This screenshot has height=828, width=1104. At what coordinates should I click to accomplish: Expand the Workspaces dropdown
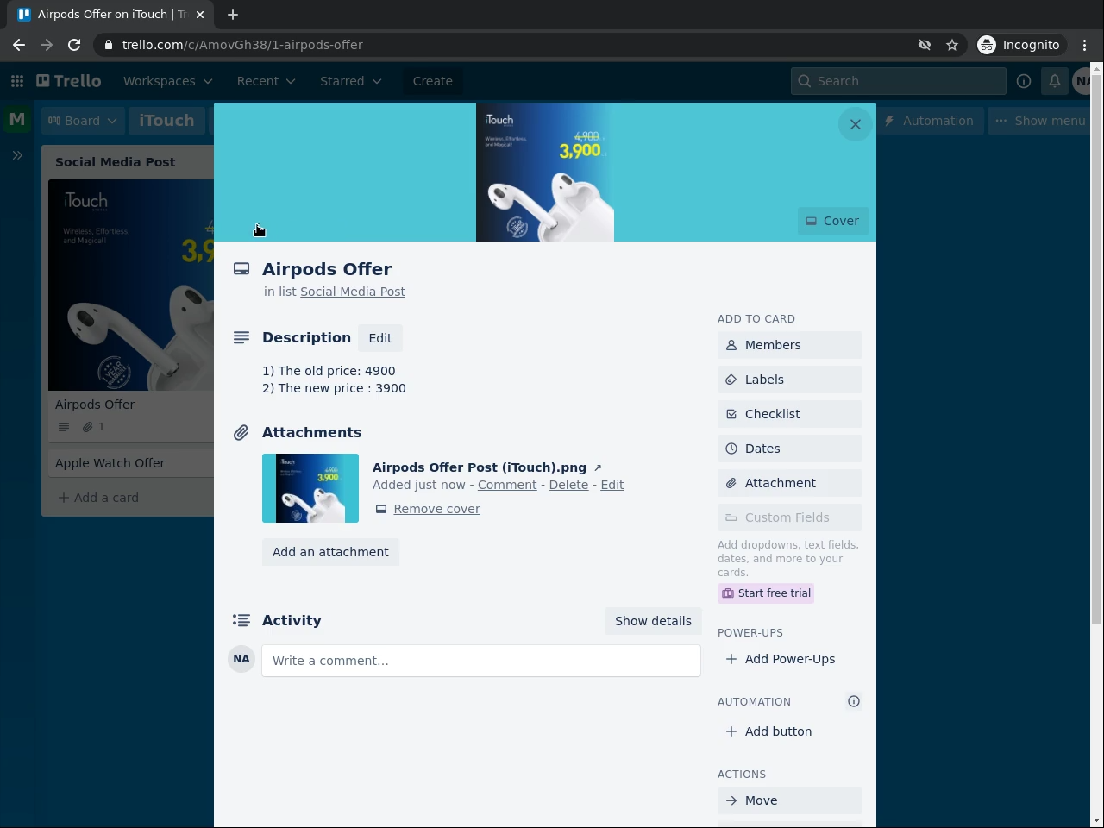(167, 81)
